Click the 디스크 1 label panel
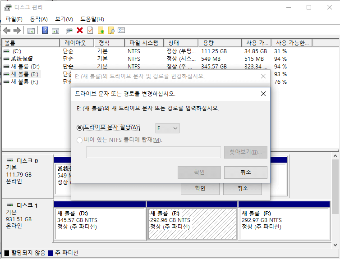This screenshot has width=340, height=259. coord(28,220)
